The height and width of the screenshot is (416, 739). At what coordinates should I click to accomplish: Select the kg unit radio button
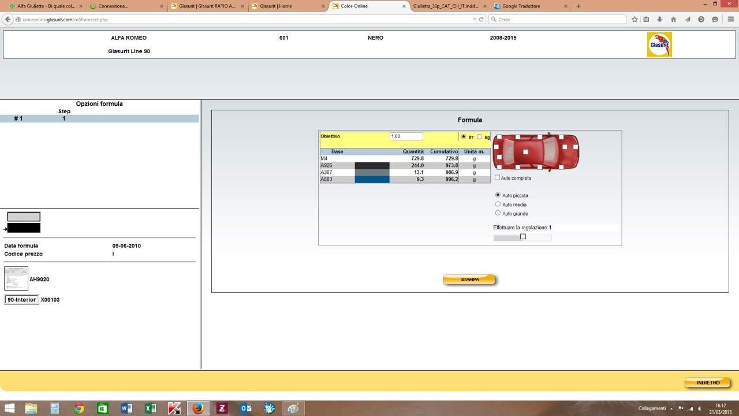pos(479,137)
